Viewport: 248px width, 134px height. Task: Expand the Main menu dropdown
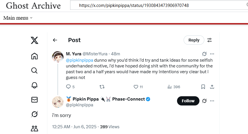coord(18,18)
